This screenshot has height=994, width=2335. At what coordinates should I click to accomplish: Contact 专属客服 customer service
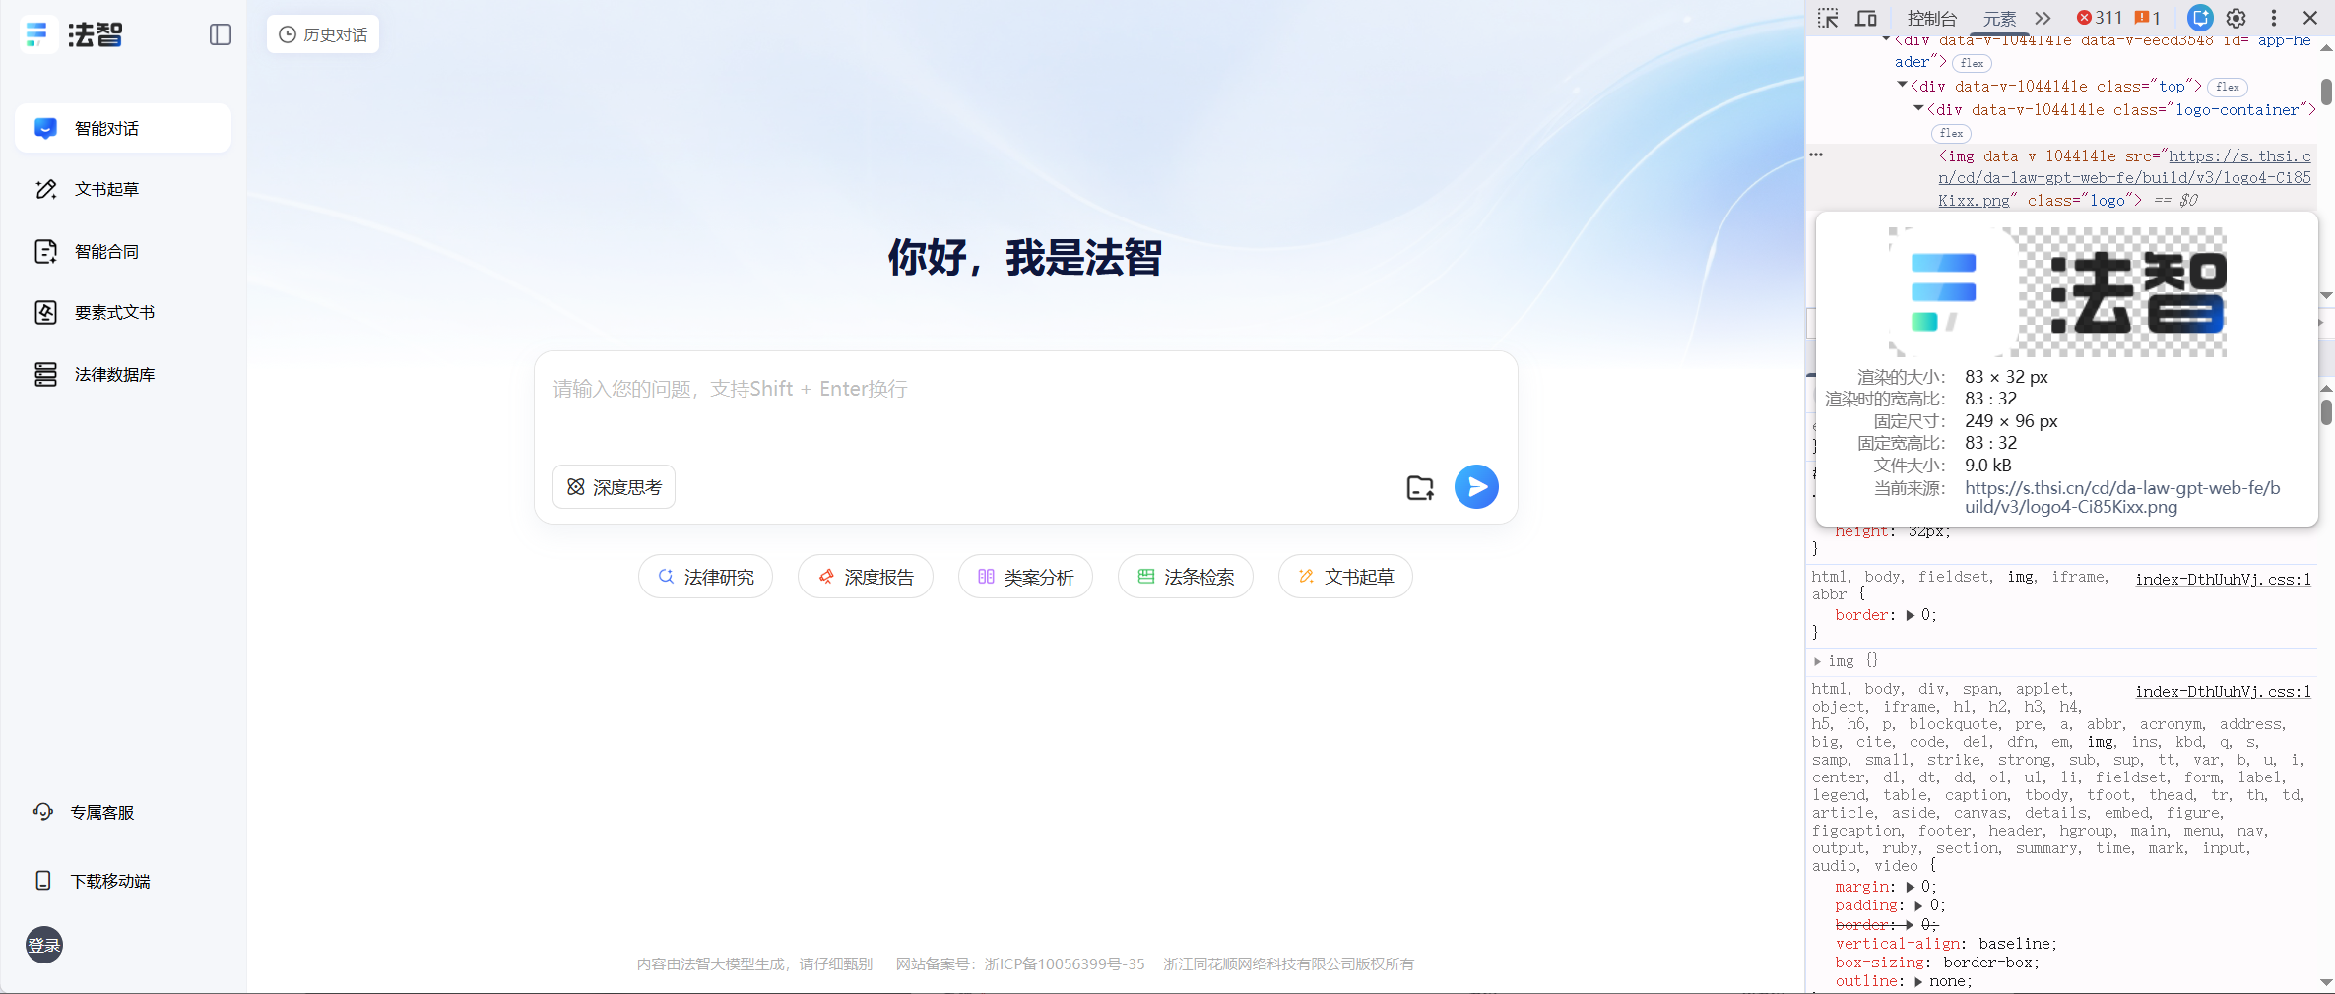pyautogui.click(x=84, y=813)
